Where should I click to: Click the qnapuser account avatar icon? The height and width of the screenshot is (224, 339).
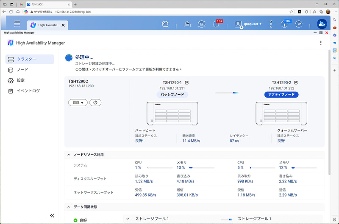click(238, 24)
